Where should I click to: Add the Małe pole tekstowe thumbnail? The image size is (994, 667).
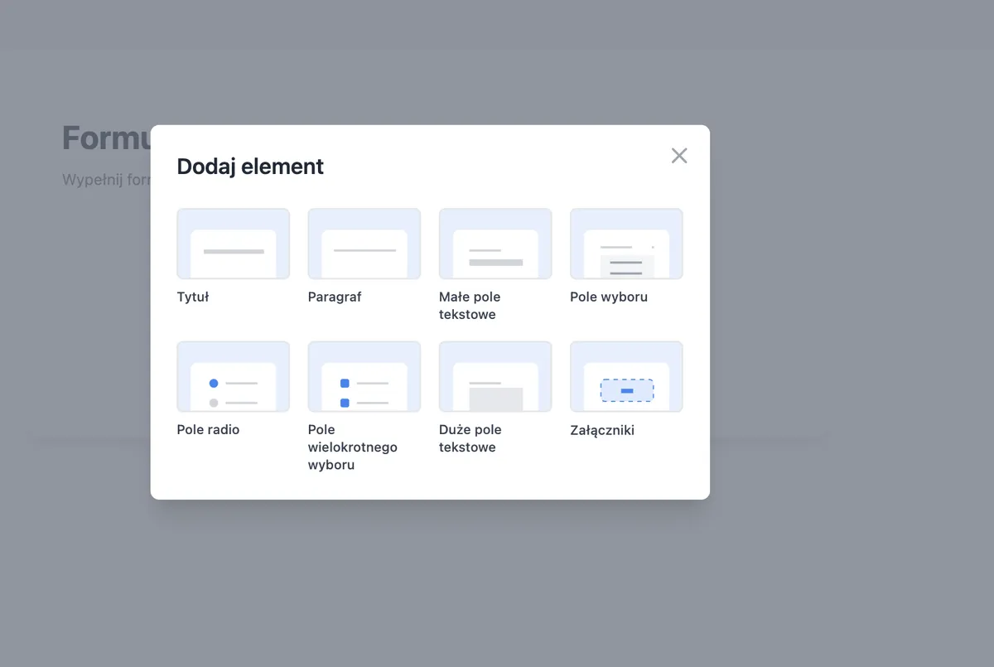click(x=495, y=244)
